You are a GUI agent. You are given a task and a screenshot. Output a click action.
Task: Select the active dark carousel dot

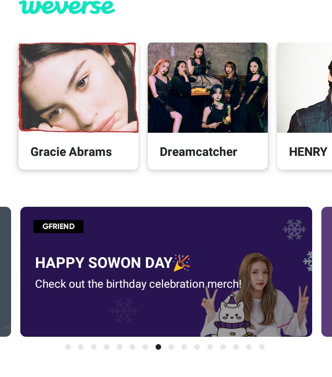point(158,347)
